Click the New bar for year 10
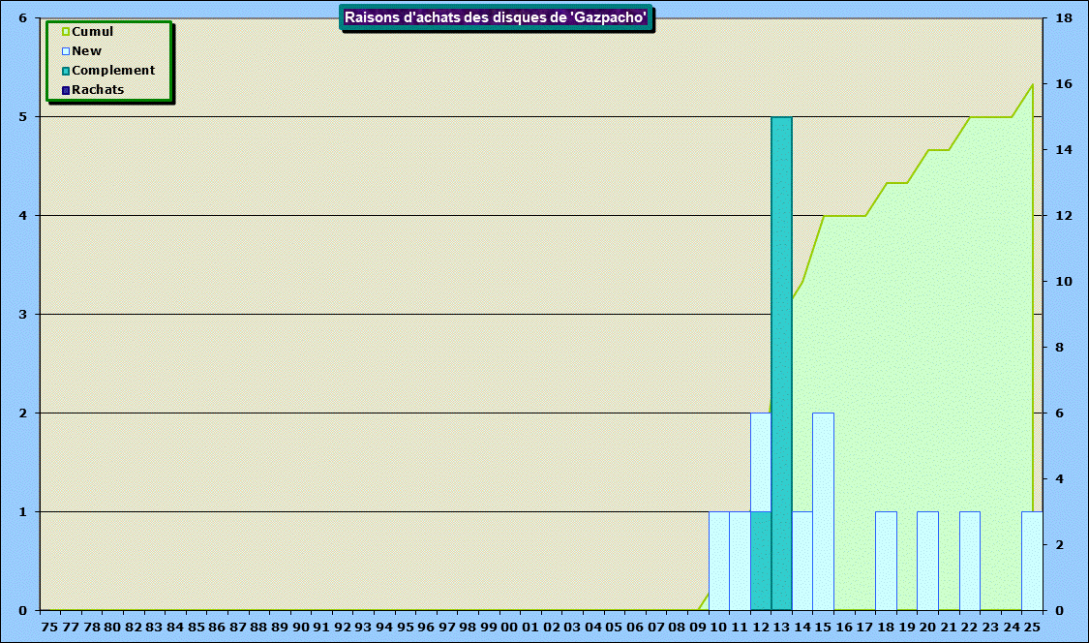Viewport: 1089px width, 643px height. pyautogui.click(x=718, y=561)
